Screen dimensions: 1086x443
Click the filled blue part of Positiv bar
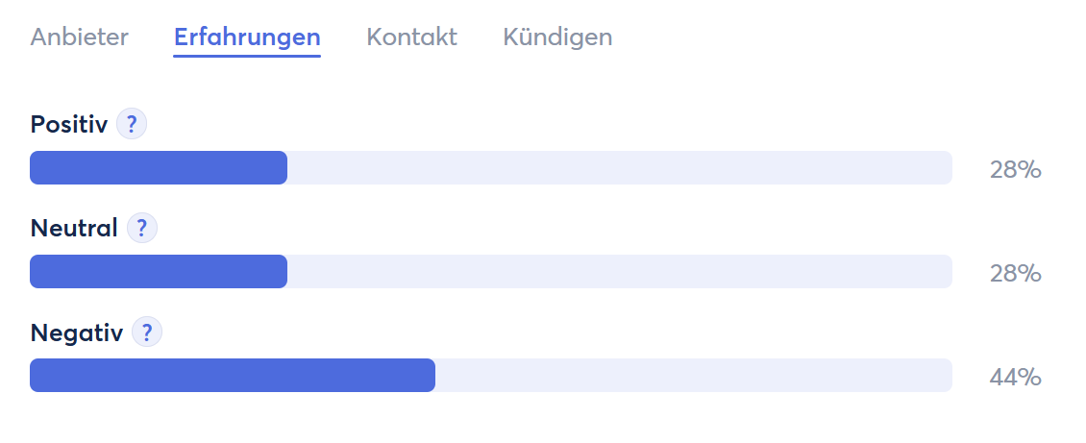point(159,167)
